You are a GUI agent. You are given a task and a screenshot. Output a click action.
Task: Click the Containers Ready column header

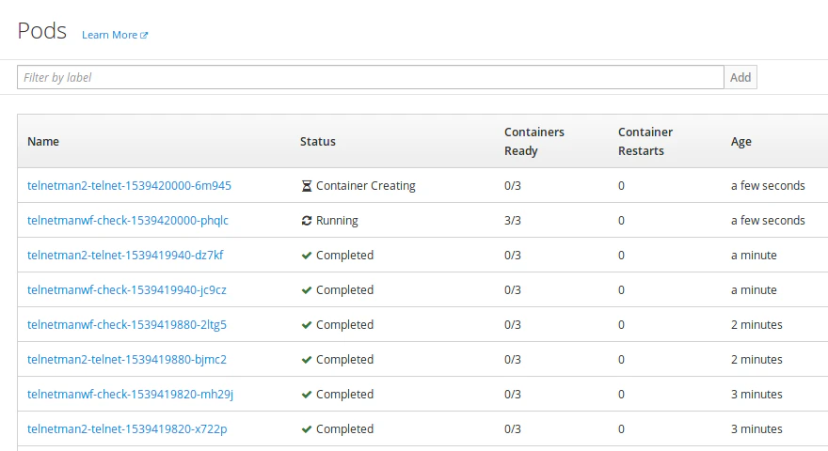point(534,141)
